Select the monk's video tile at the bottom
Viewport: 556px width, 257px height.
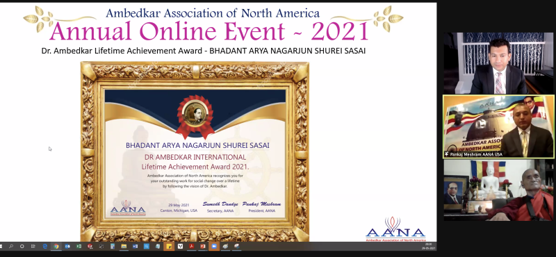(498, 190)
